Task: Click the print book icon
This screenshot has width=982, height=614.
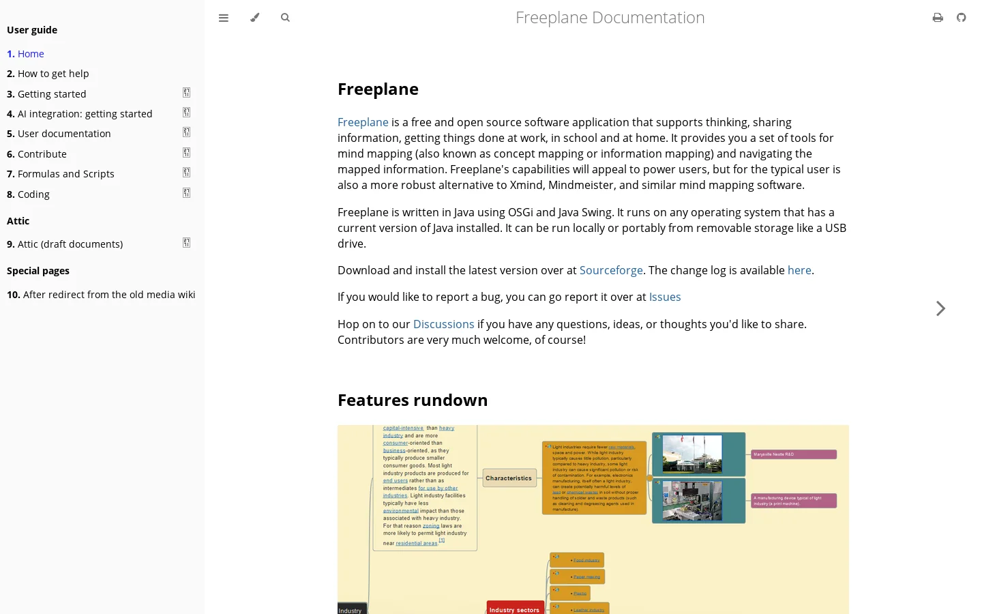Action: tap(938, 18)
